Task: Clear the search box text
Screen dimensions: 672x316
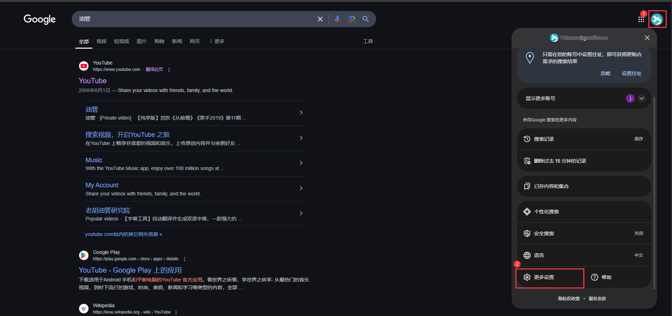Action: pos(320,19)
